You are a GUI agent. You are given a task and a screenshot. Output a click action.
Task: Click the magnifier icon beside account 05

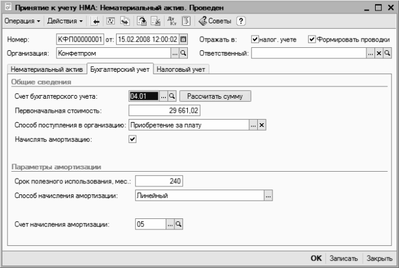(x=178, y=225)
